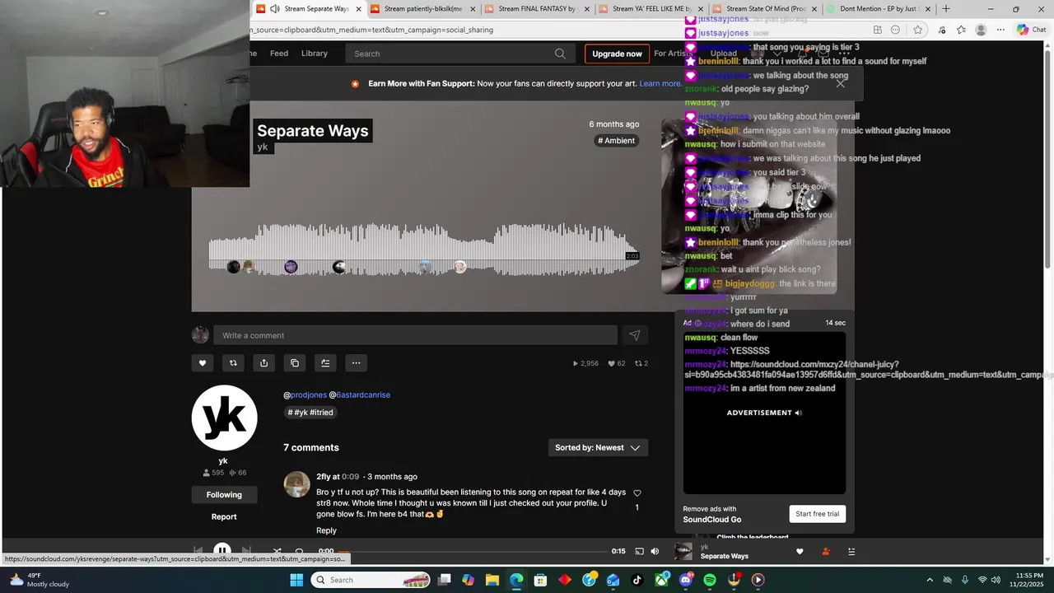Open Spotify from the taskbar
Image resolution: width=1054 pixels, height=593 pixels.
point(710,580)
